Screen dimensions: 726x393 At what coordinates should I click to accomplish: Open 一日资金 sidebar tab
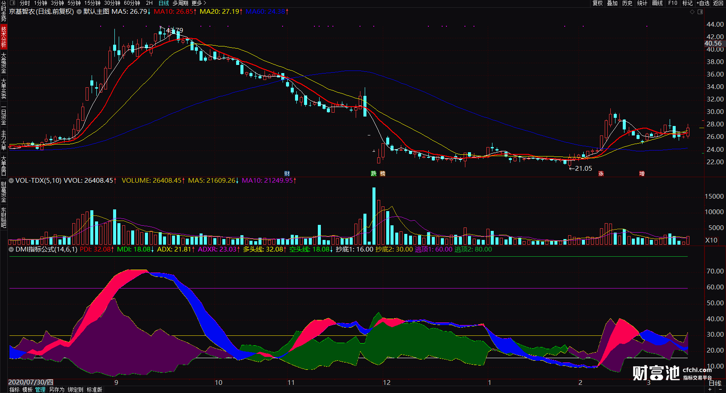click(x=3, y=115)
